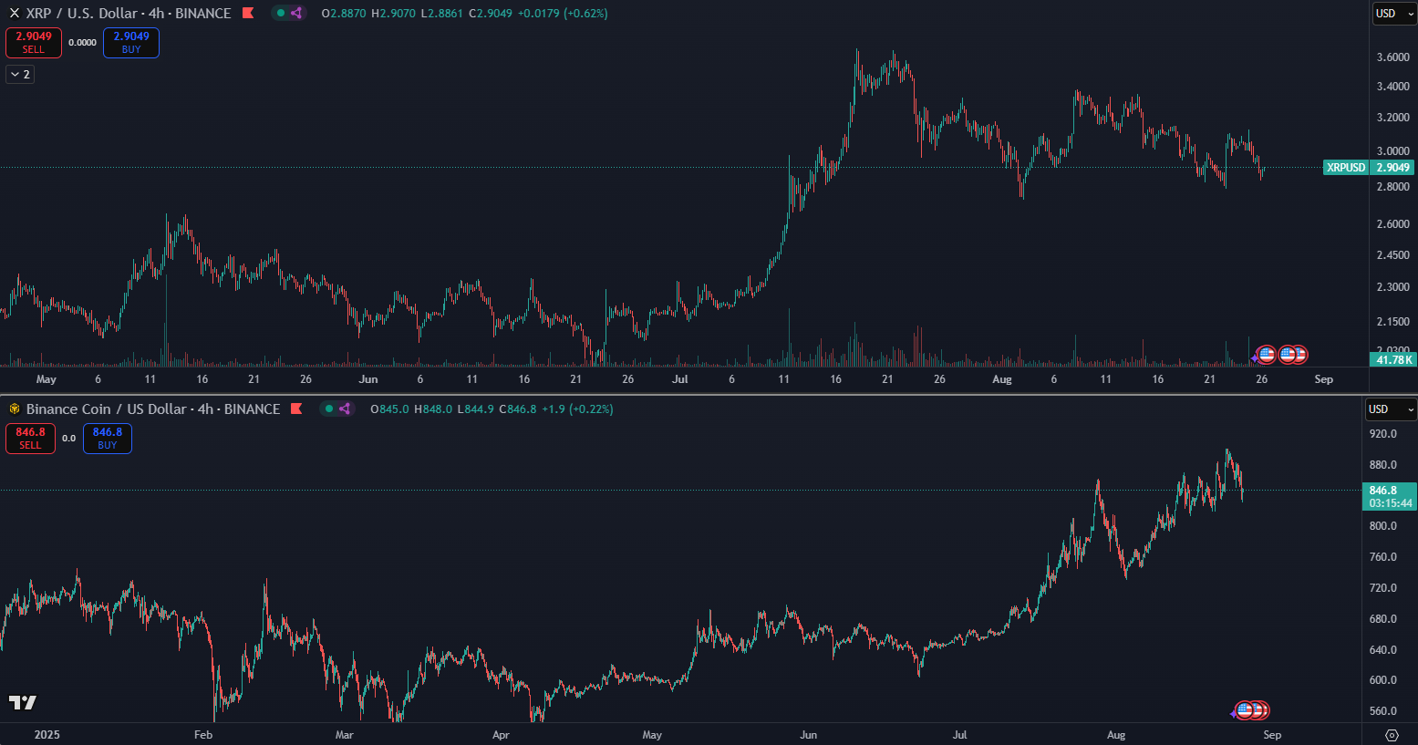Click the TradingView logo in the lower chart
Image resolution: width=1418 pixels, height=745 pixels.
(23, 702)
